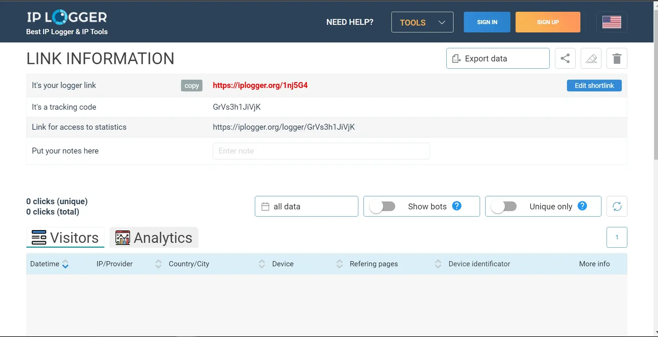The image size is (658, 337).
Task: Click the IP Logger logo
Action: point(67,17)
